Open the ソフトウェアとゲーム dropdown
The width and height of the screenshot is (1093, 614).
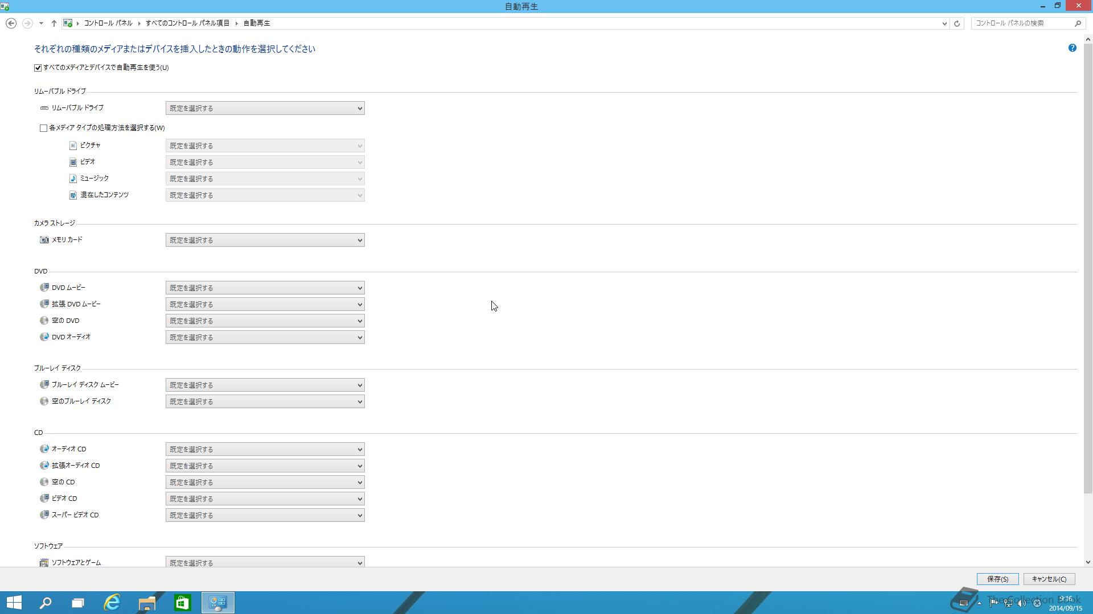pos(265,562)
